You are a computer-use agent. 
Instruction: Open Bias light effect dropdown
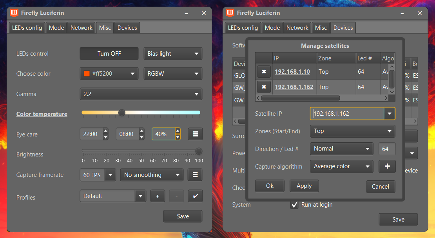click(x=173, y=54)
